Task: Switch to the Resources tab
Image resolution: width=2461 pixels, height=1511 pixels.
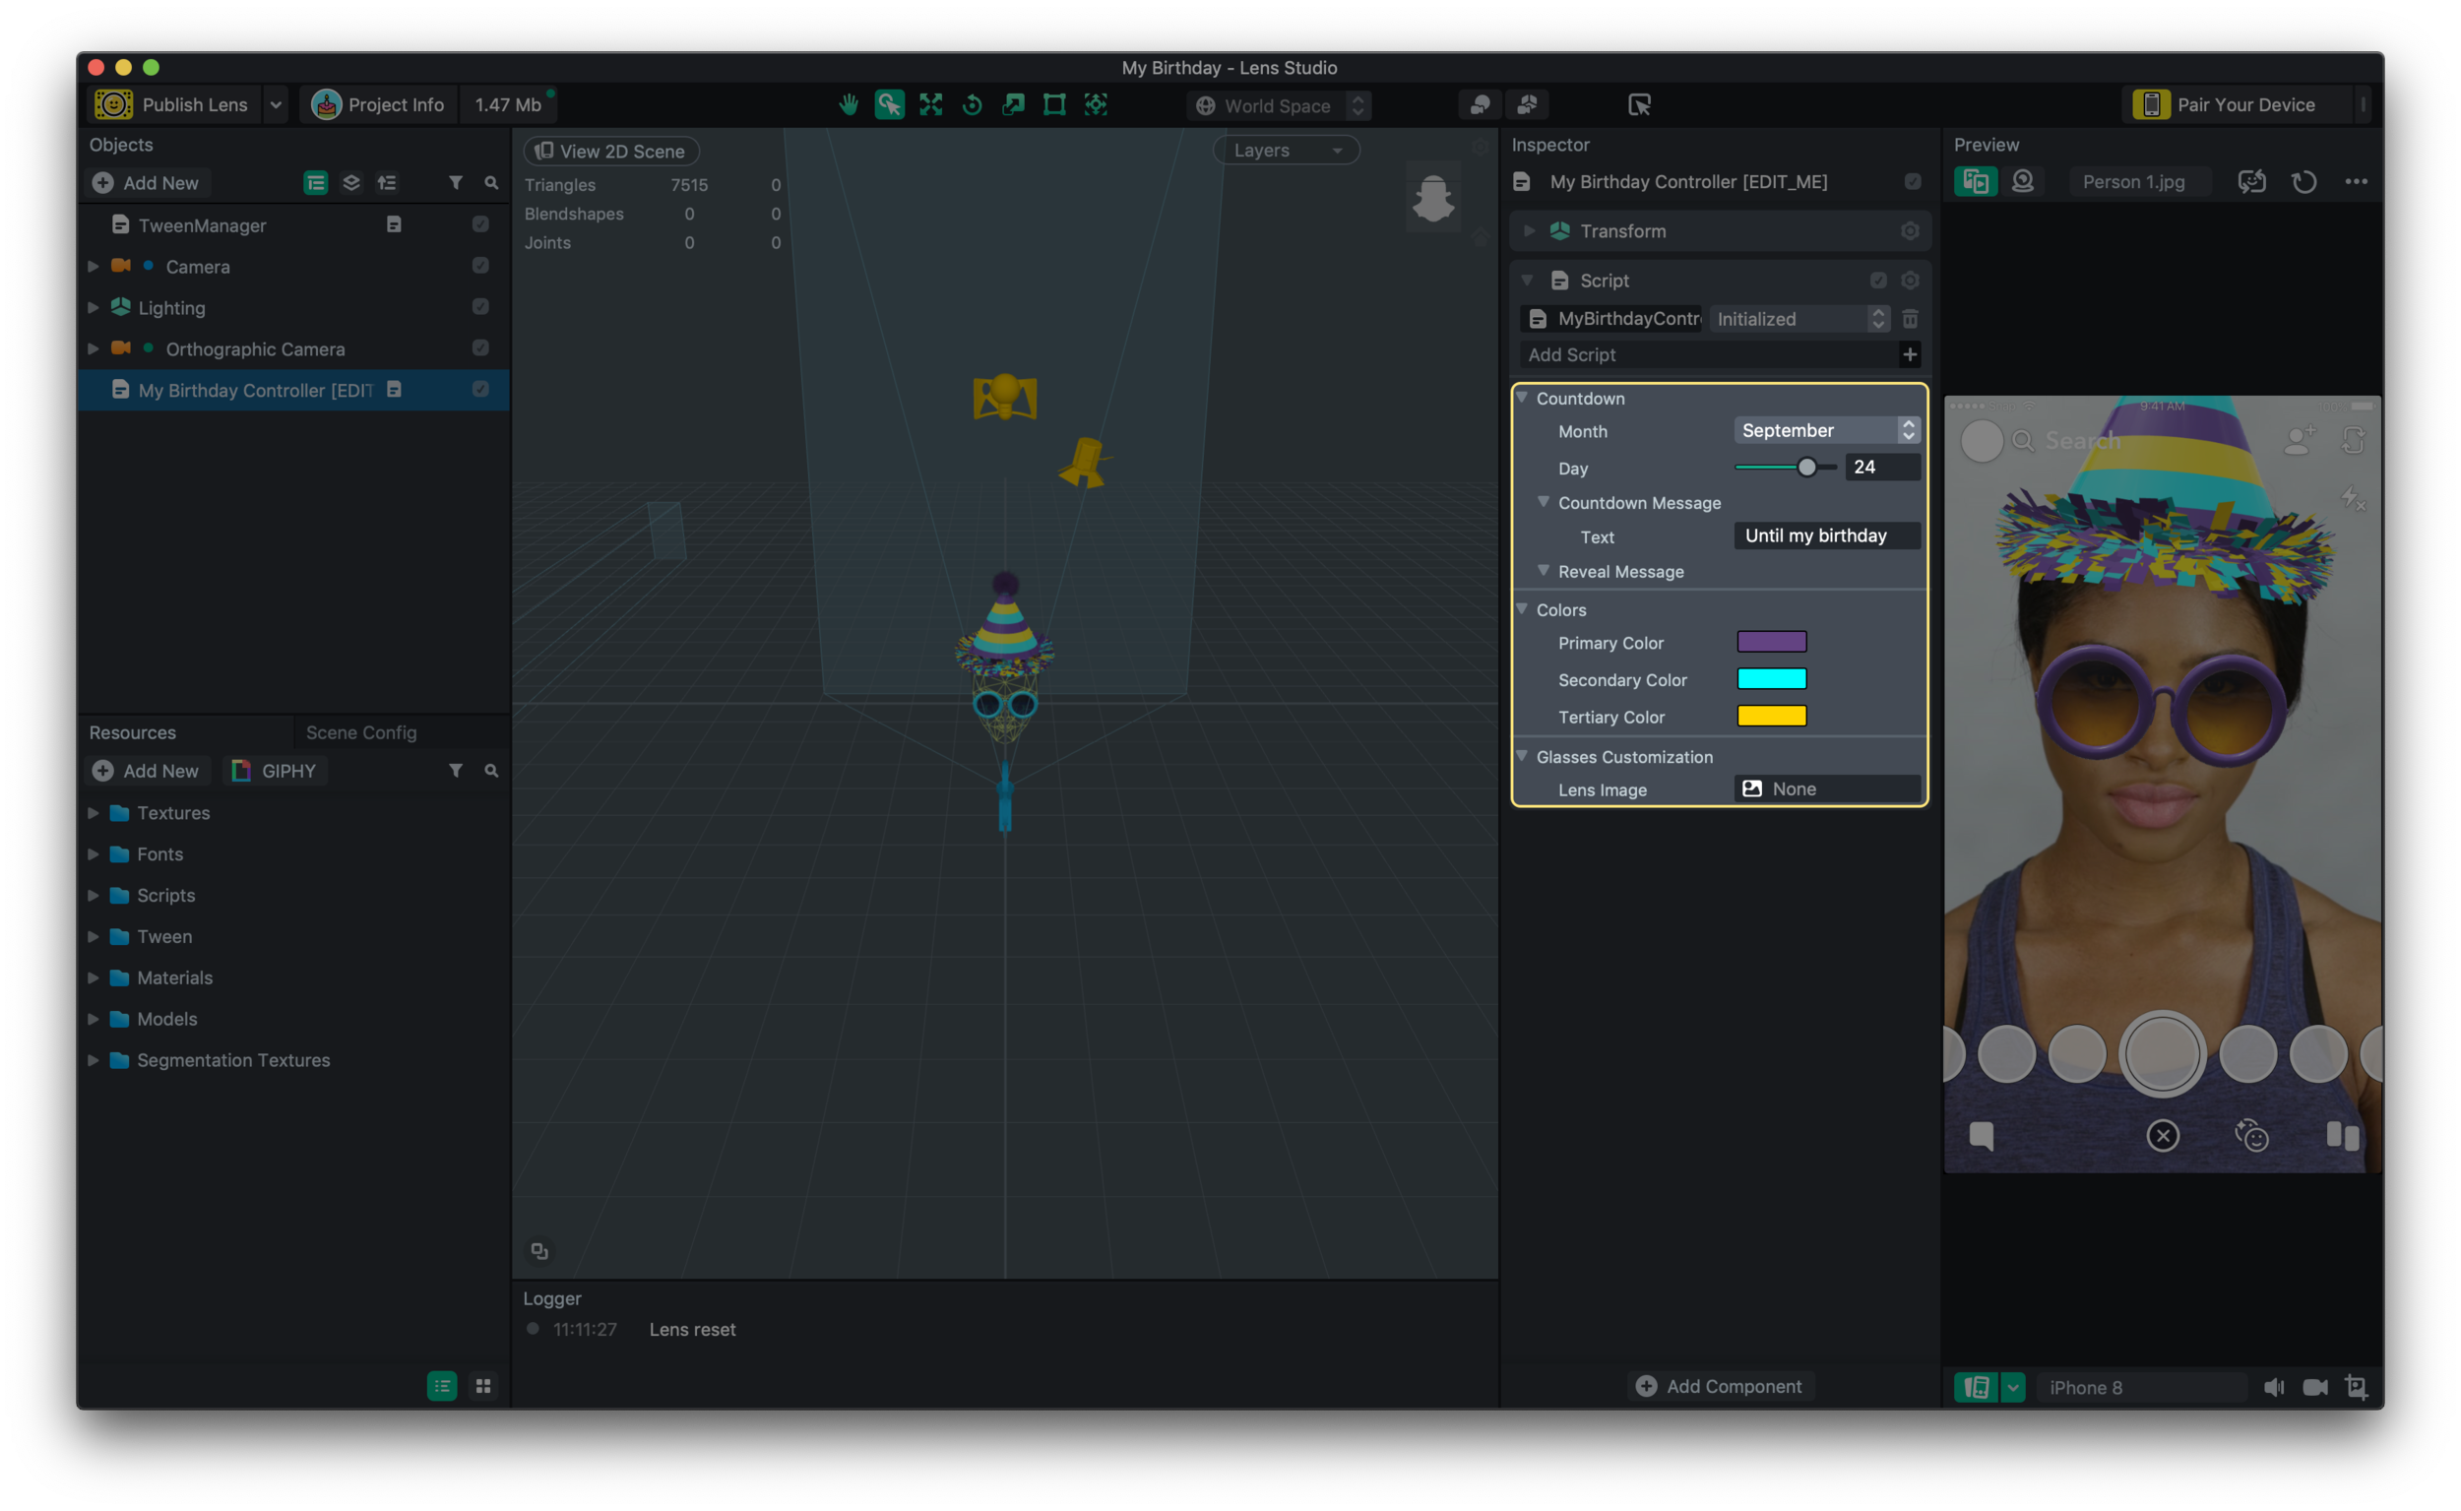Action: [x=132, y=732]
